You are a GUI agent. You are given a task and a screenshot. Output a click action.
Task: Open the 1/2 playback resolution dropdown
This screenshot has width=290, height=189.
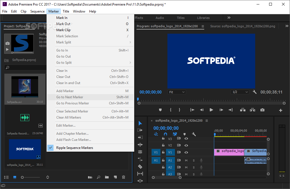click(x=240, y=92)
